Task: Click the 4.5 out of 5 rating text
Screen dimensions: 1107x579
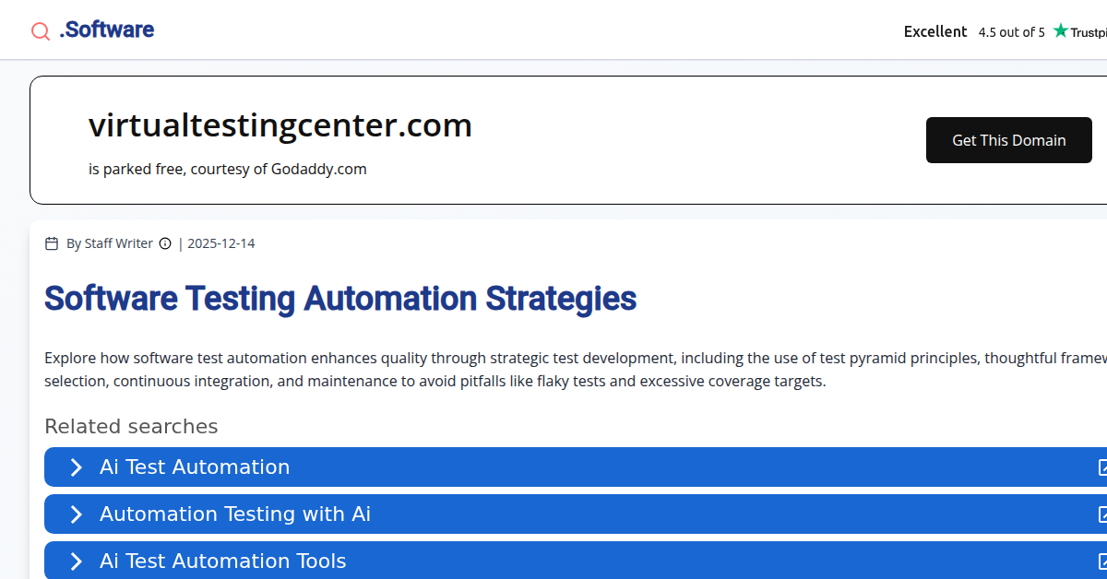Action: 1011,32
